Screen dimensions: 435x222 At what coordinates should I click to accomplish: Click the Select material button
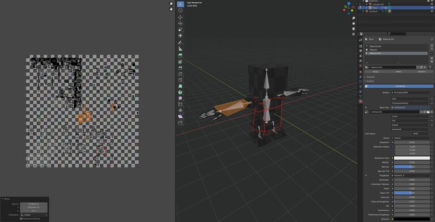398,71
